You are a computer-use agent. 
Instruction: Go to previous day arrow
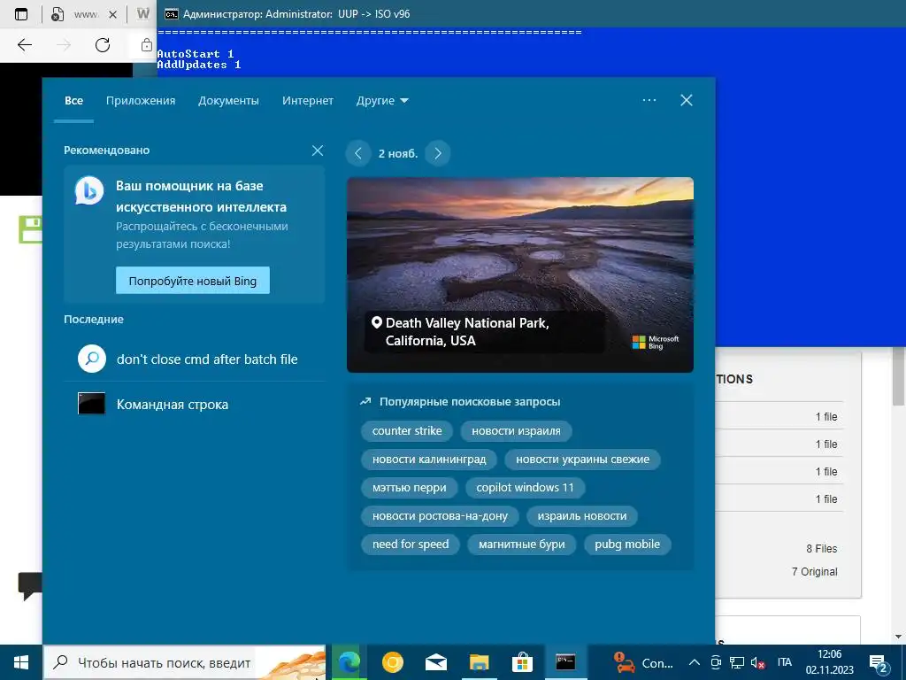358,153
